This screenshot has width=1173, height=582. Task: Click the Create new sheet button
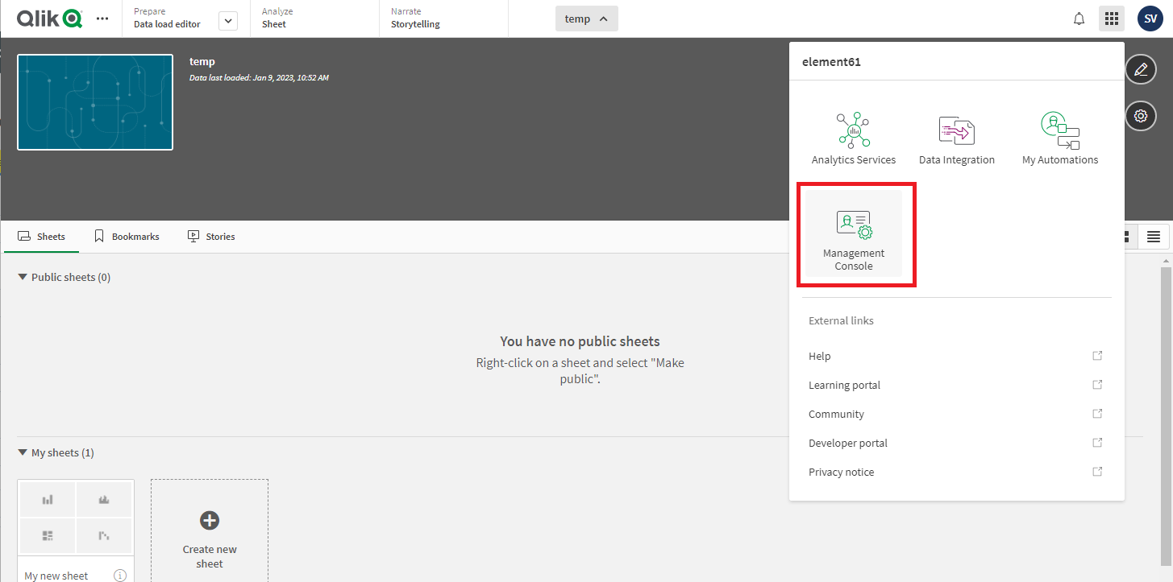pos(209,529)
